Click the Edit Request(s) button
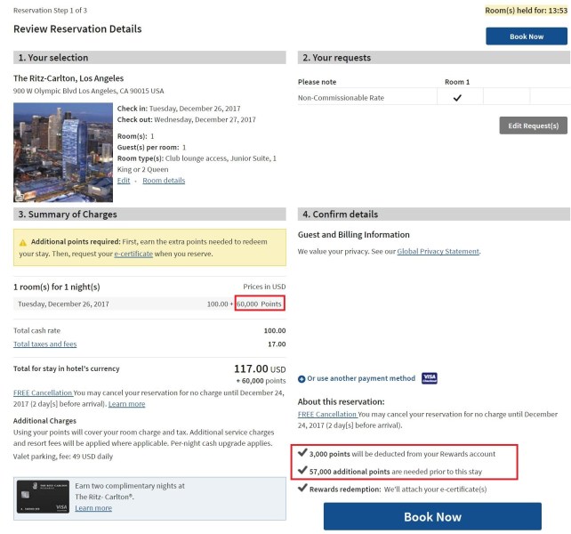 pos(533,125)
